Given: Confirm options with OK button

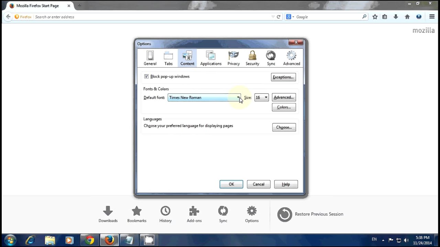Looking at the screenshot, I should (231, 184).
